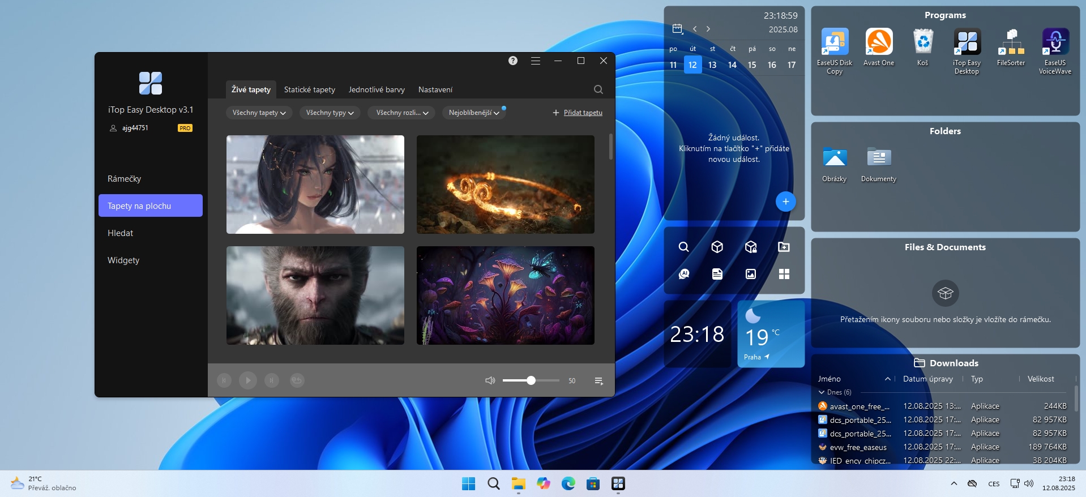Skip to next wallpaper
This screenshot has height=497, width=1086.
click(272, 380)
